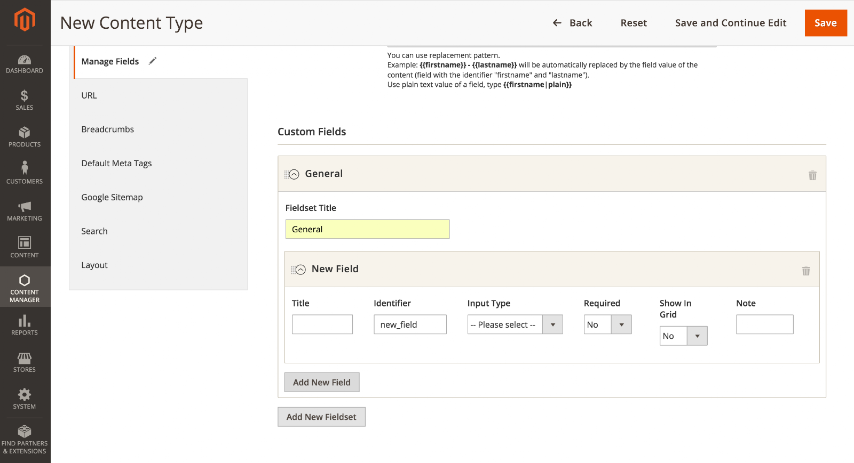Click the 'Required' column label
This screenshot has height=463, width=854.
click(602, 303)
